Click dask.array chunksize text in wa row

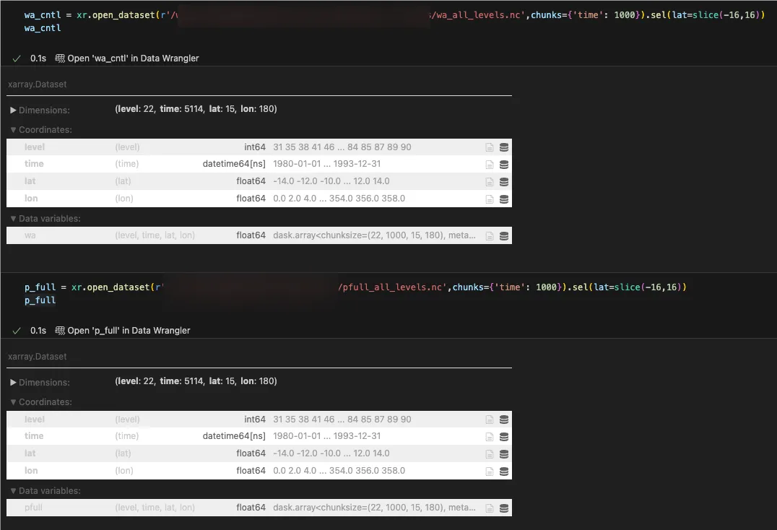(x=374, y=235)
